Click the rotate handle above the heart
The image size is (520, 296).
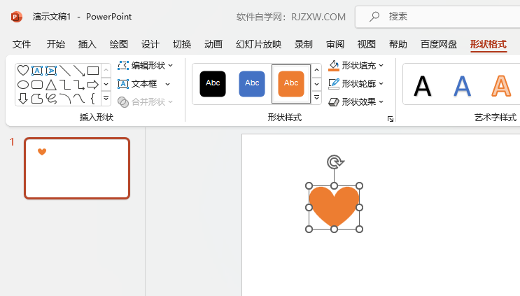click(335, 162)
